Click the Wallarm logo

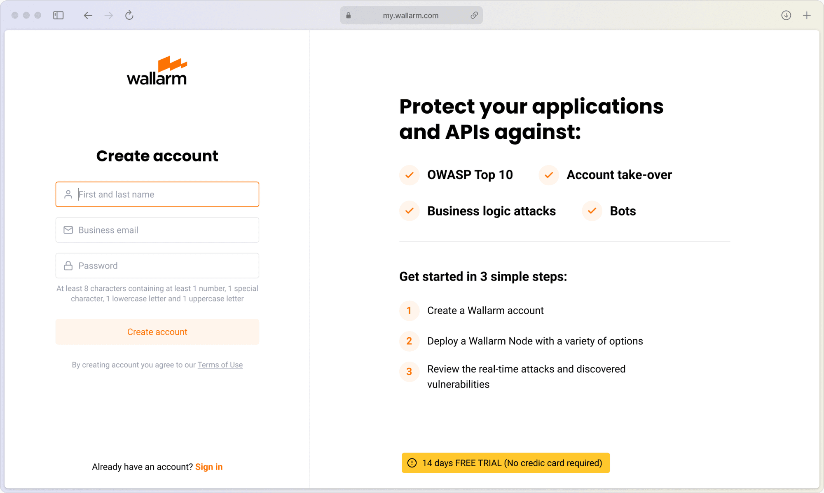[157, 71]
